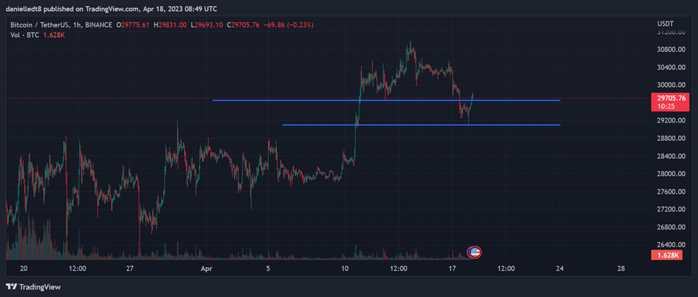Click the USDT currency label
698x297 pixels.
pos(665,23)
